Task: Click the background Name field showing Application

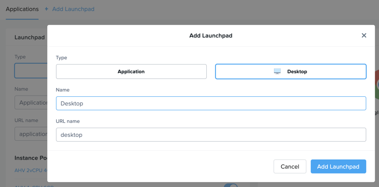Action: (x=31, y=102)
